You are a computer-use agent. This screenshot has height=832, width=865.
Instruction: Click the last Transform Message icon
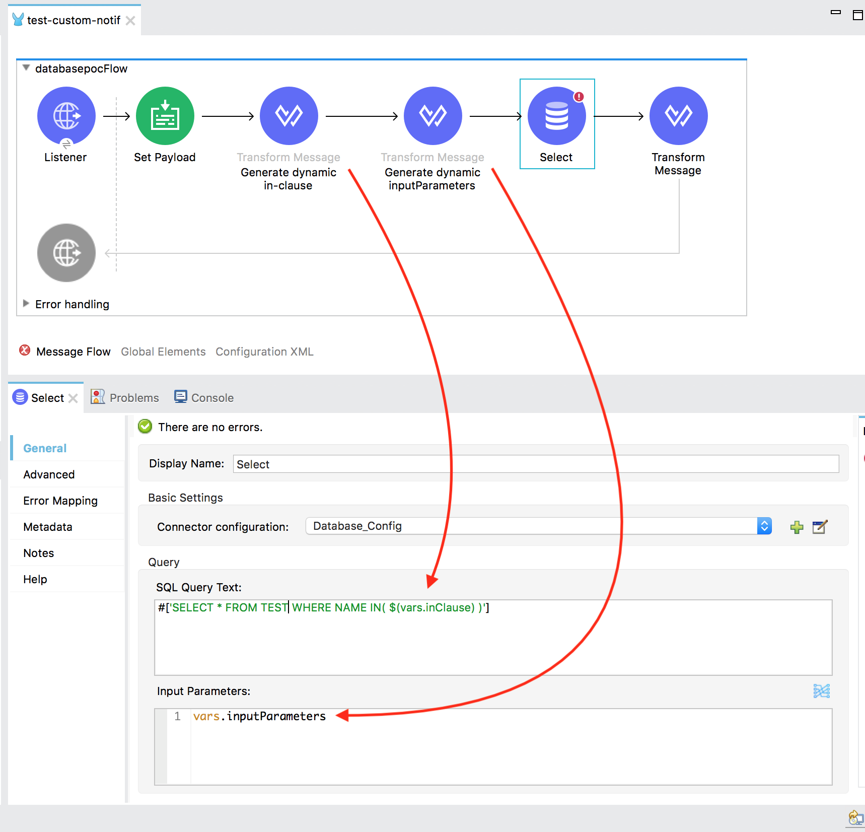tap(678, 116)
